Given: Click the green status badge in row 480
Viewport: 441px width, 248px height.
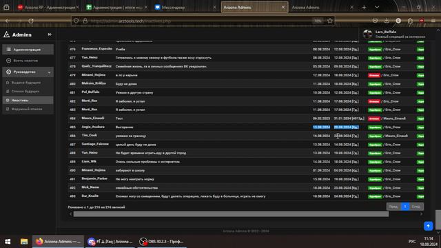Looking at the screenshot, I should (x=375, y=84).
